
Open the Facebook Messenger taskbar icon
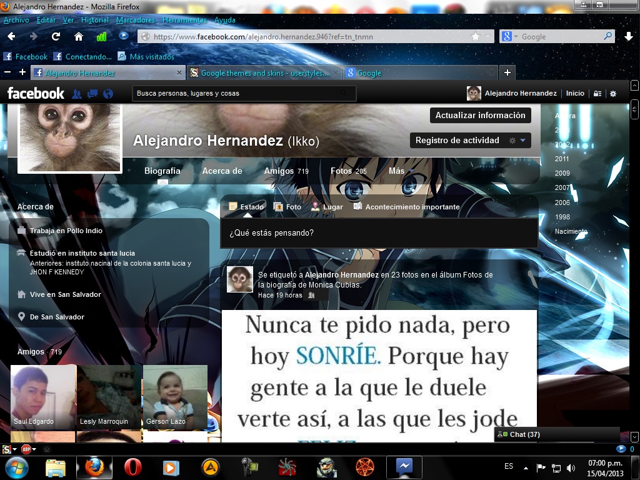(404, 467)
